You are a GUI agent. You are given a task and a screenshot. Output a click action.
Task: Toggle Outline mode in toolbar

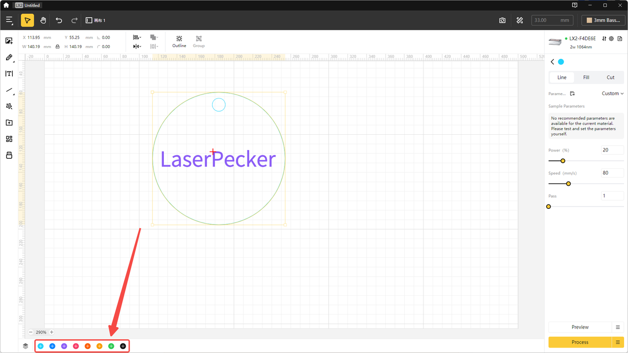(179, 41)
